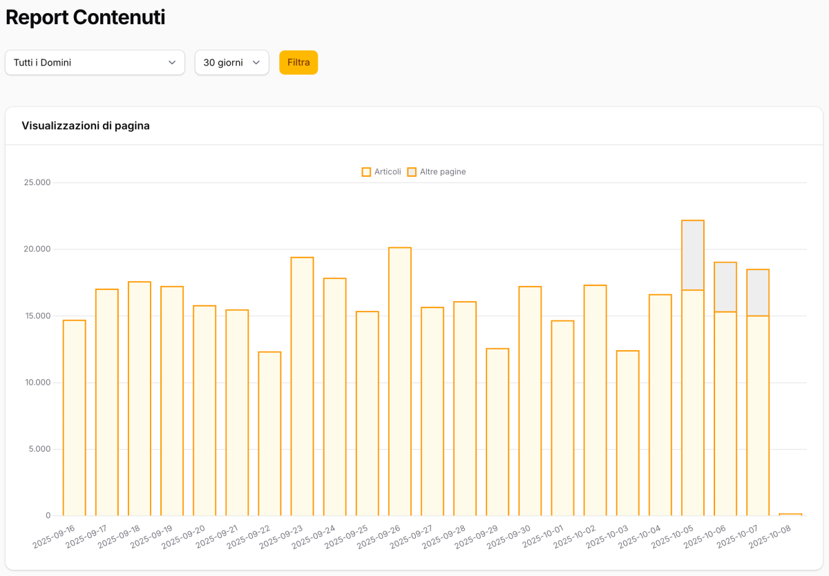Click the bar for 2025-09-22
The height and width of the screenshot is (576, 829).
tap(269, 434)
